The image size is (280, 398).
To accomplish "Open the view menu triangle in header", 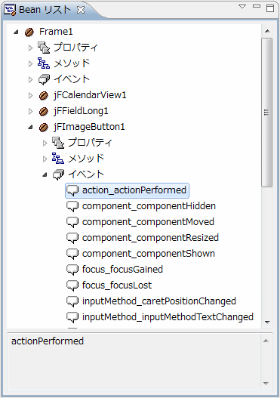I will click(242, 6).
